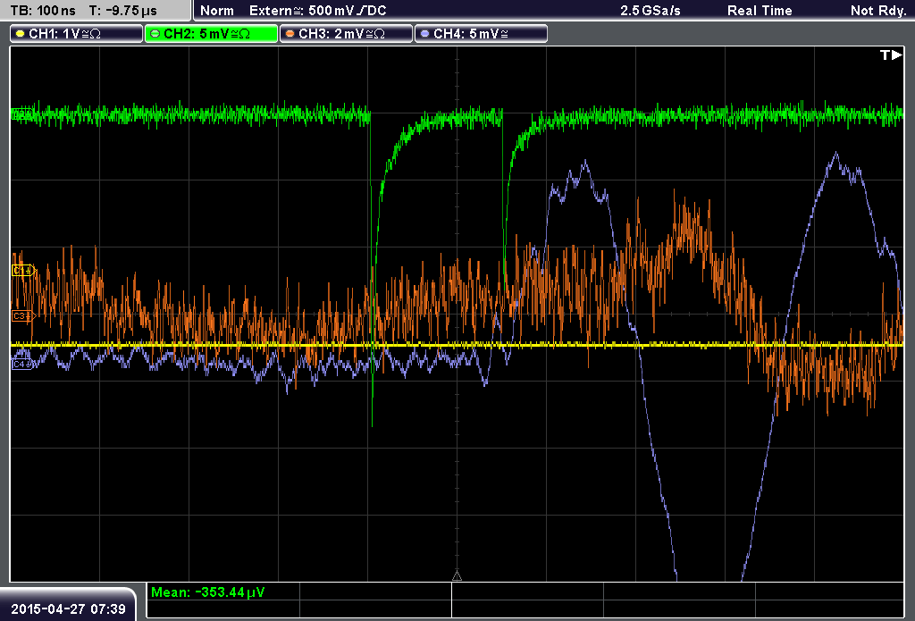
Task: Click the 2015-04-27 07:39 timestamp
Action: [x=68, y=609]
